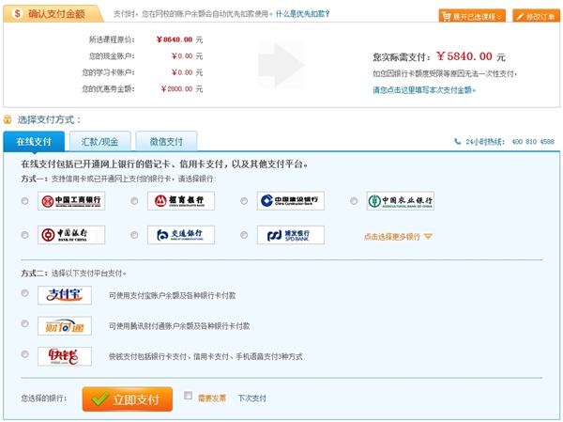Select the radio button for 中国工商银行

click(x=24, y=201)
